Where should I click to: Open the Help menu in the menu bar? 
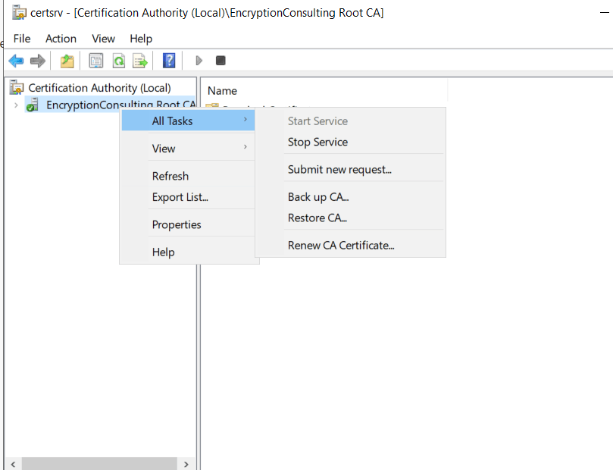[141, 39]
